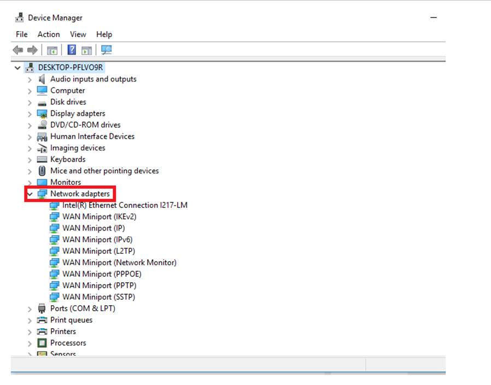Collapse the Network adapters category

[30, 194]
